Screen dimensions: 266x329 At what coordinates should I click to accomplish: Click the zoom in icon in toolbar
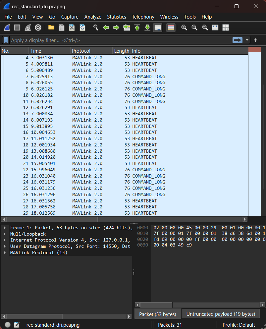(x=184, y=27)
